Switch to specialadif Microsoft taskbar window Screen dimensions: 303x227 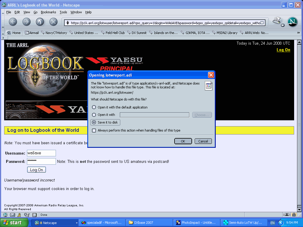[x=102, y=223]
